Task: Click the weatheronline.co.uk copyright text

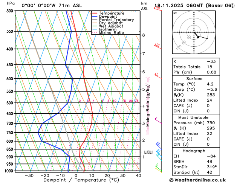Action: 197,180
